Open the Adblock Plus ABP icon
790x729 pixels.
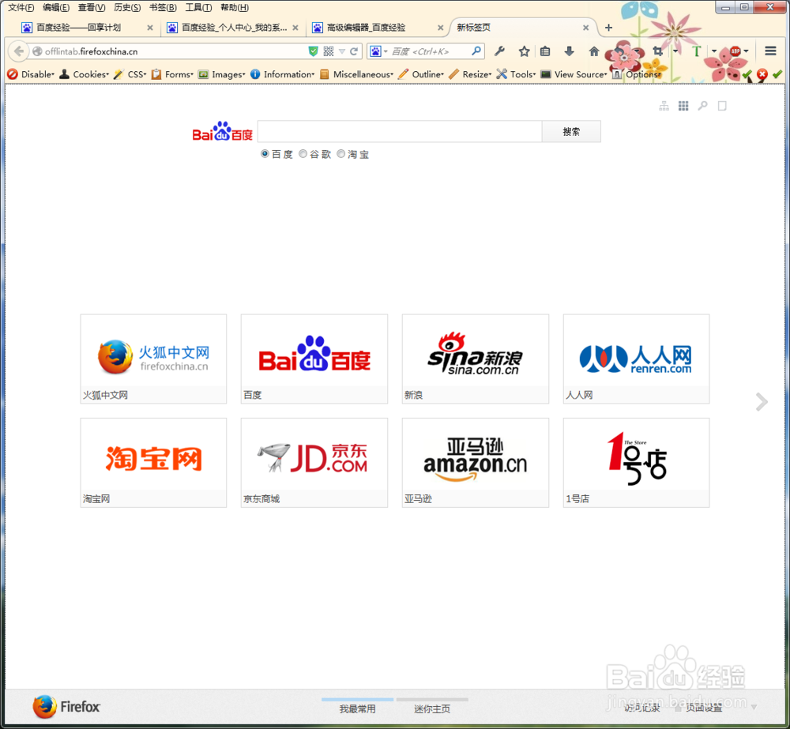(x=735, y=51)
